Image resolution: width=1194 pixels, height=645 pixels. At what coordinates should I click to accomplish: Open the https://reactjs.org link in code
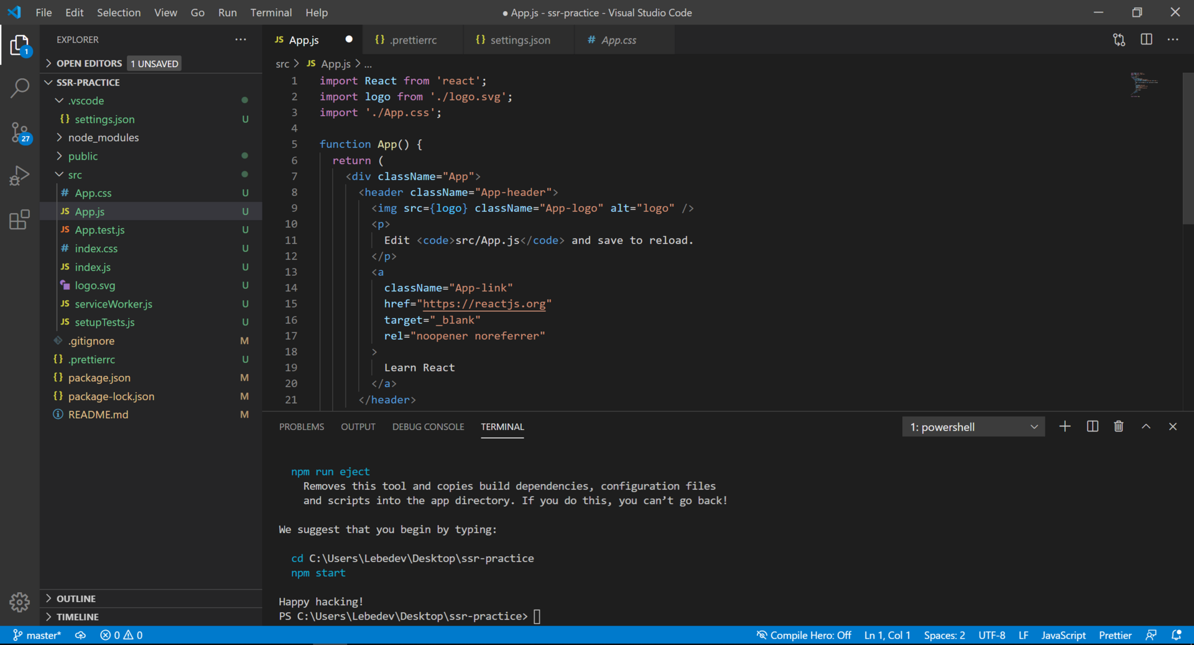[484, 304]
